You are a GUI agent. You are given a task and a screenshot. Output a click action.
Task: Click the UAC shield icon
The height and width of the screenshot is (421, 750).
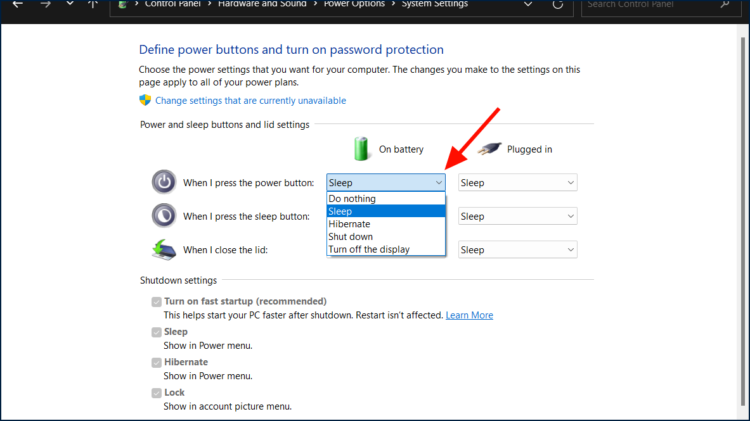click(x=145, y=100)
